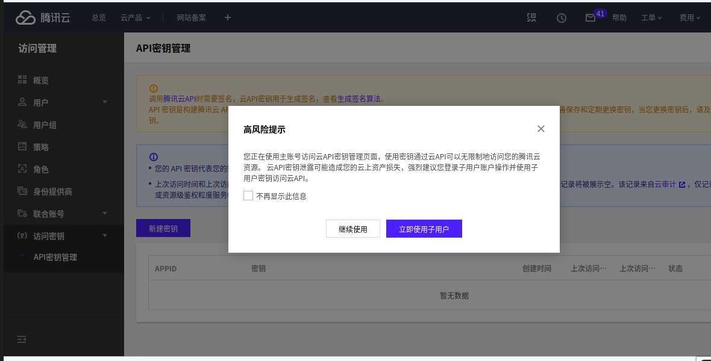Open the mail messages icon
711x361 pixels.
(590, 18)
